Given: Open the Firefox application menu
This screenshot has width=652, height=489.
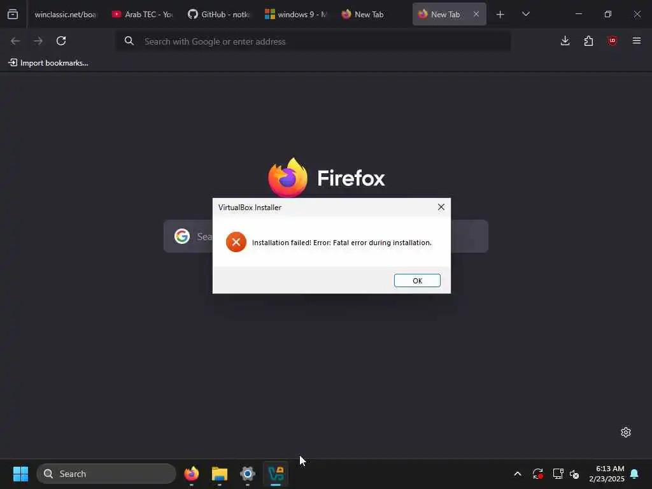Looking at the screenshot, I should pos(637,41).
